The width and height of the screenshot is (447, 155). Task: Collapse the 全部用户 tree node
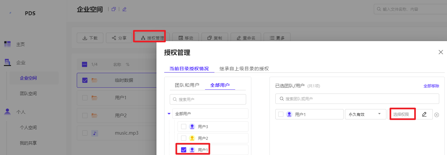(x=169, y=114)
